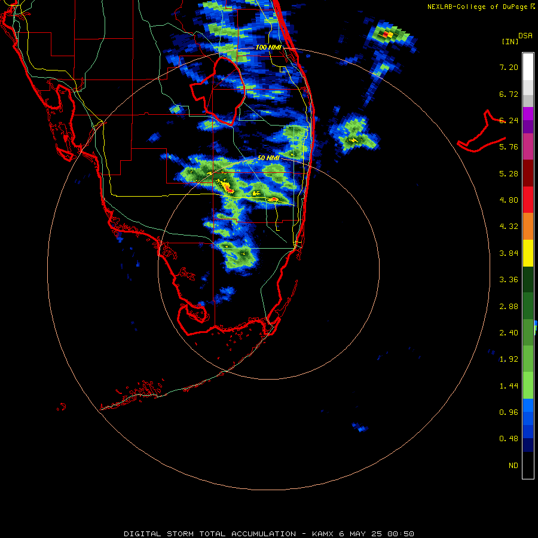The image size is (538, 538).
Task: Select the black ND swatch
Action: 528,465
